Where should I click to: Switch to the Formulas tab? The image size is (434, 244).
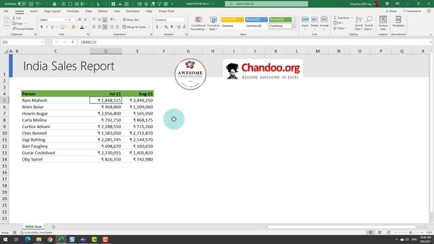73,12
